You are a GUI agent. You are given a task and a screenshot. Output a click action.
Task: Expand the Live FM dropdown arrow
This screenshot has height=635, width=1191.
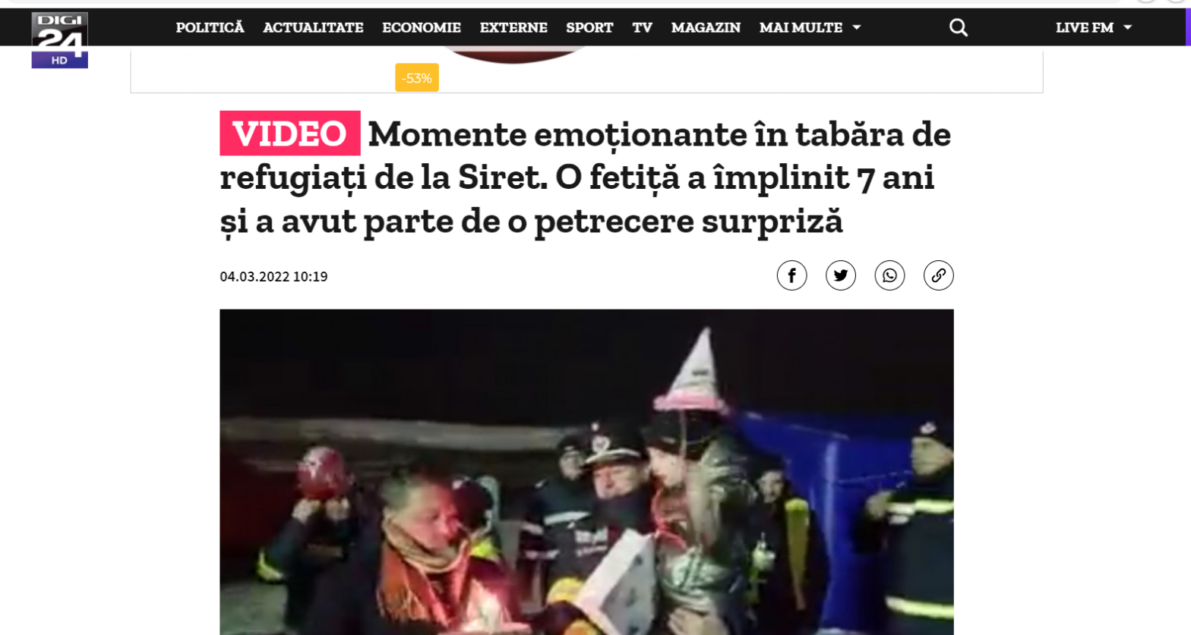[x=1127, y=27]
